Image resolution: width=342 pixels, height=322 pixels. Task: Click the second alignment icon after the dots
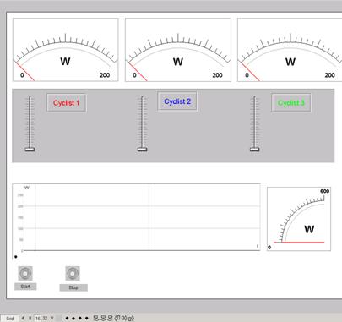coord(103,319)
